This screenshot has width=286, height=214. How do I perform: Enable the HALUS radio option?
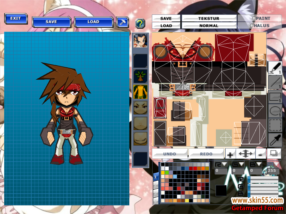coord(260,26)
